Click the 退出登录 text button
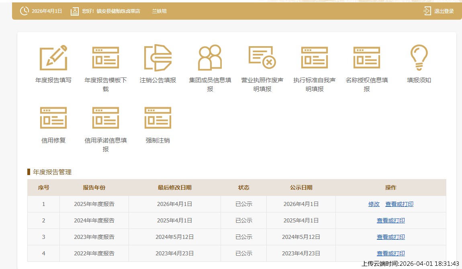Image resolution: width=462 pixels, height=269 pixels. pyautogui.click(x=444, y=11)
